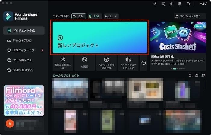This screenshot has height=135, width=211.
Task: Search local projects with magnifier icon
Action: [x=190, y=76]
